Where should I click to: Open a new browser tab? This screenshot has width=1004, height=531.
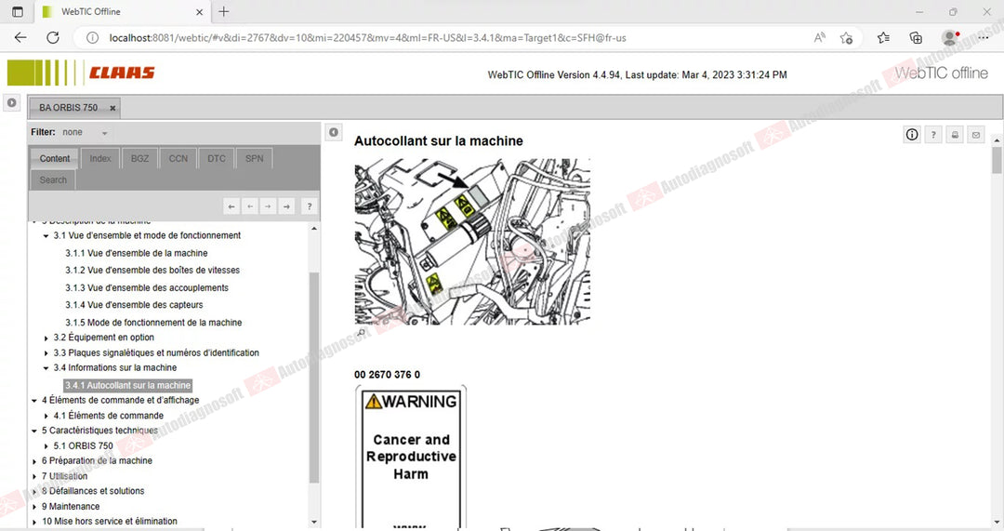tap(223, 11)
